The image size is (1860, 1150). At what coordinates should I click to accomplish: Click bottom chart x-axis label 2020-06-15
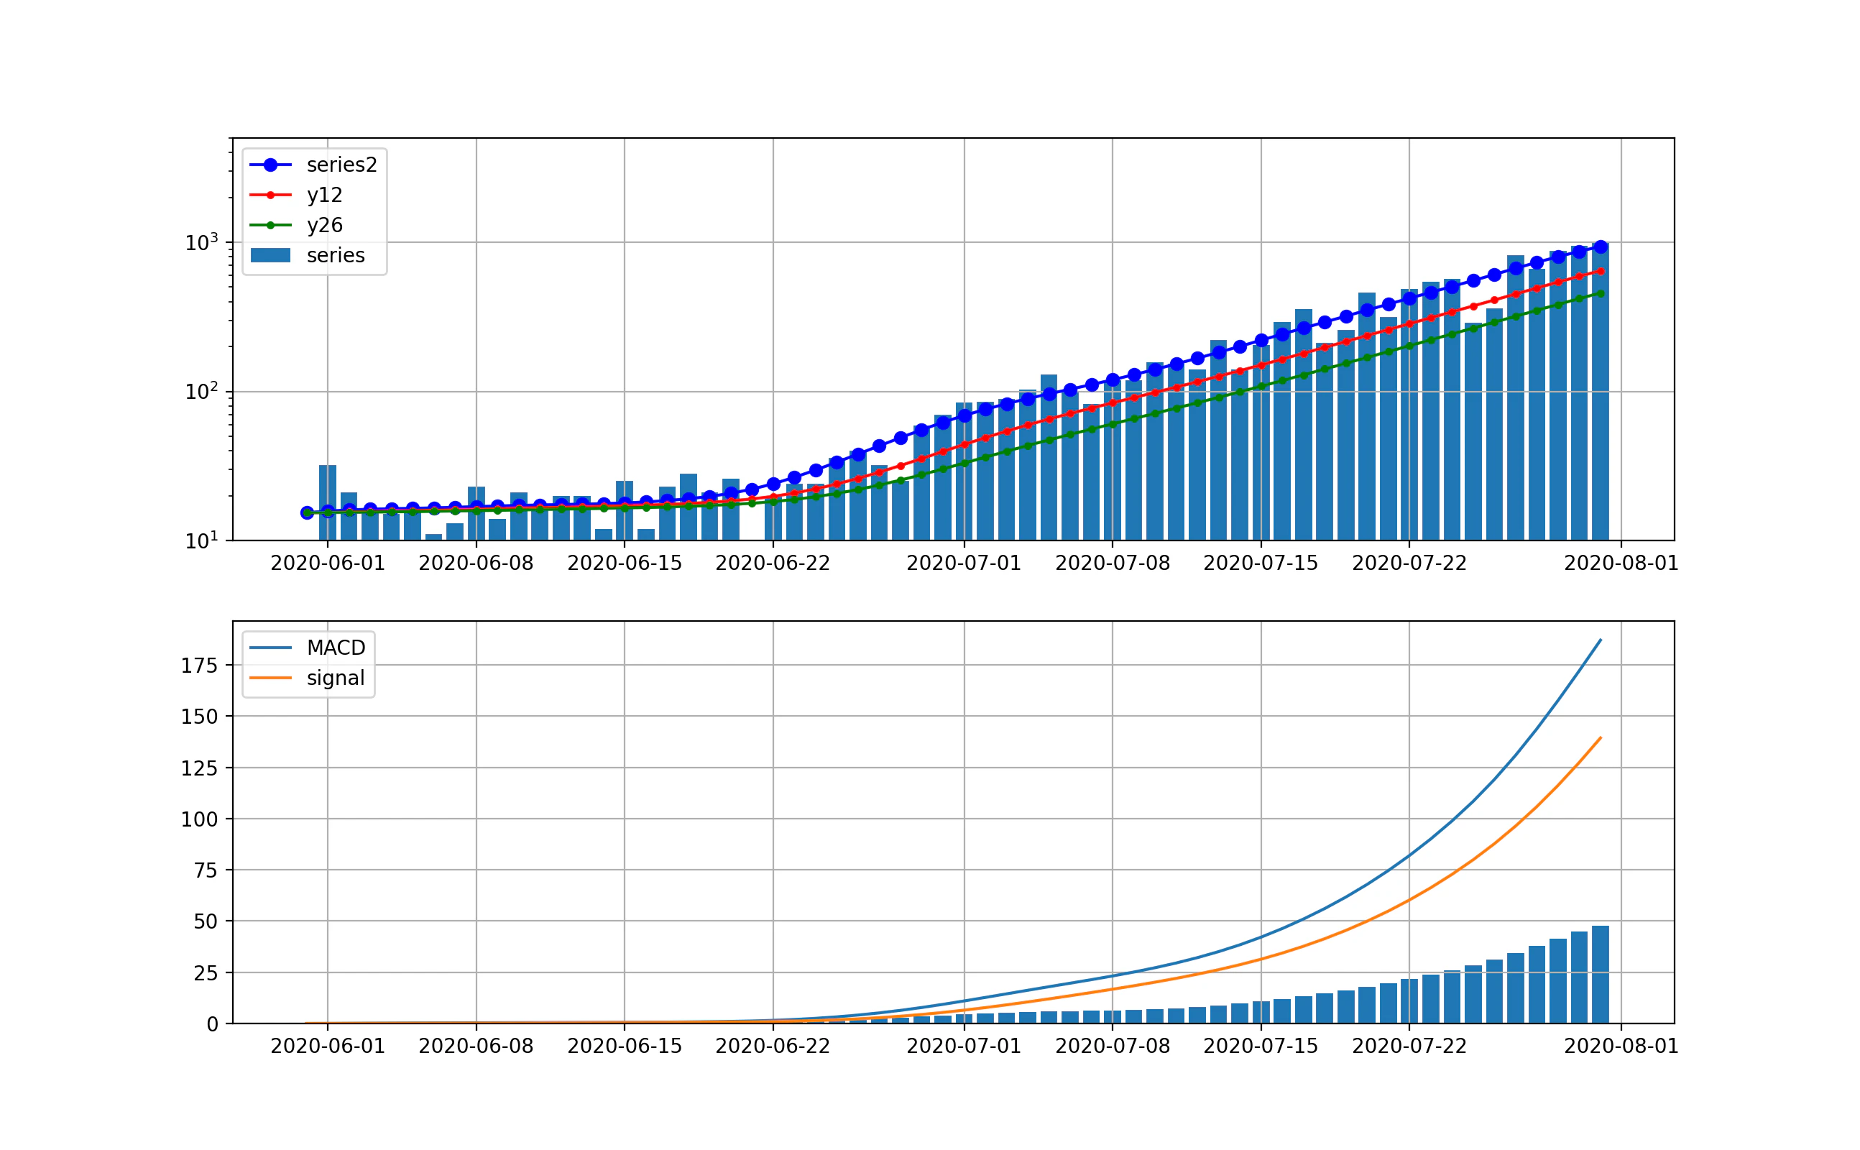625,1046
